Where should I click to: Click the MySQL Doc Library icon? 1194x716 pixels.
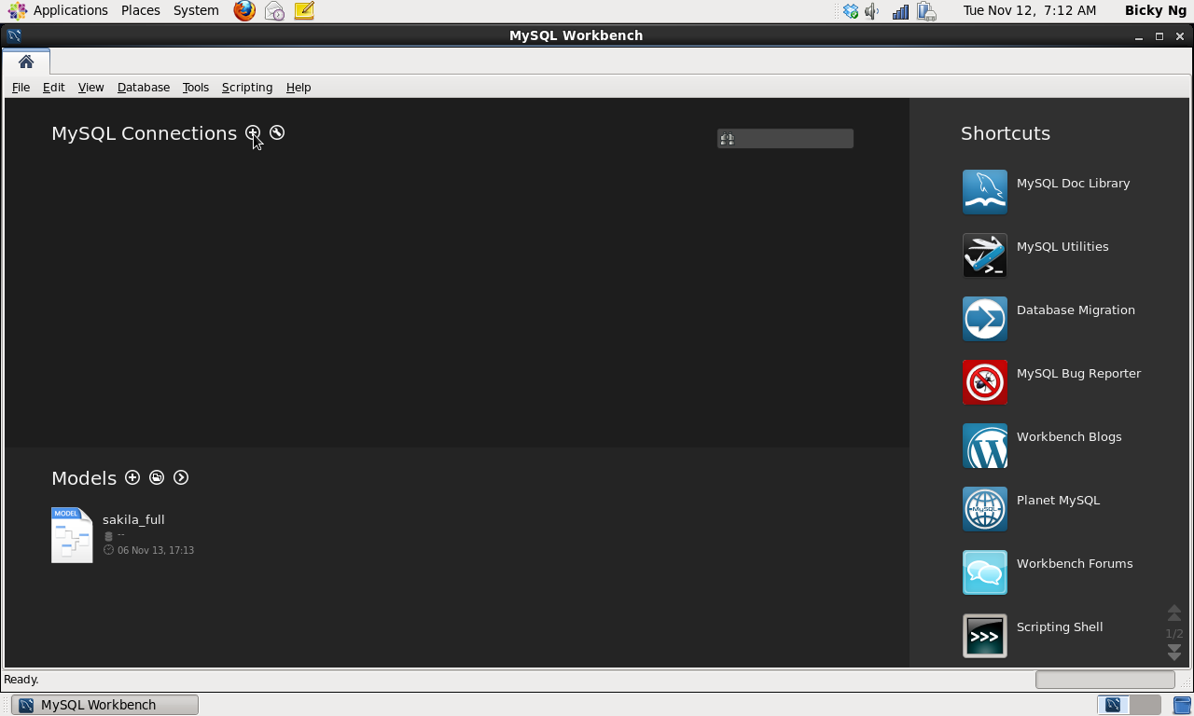(985, 192)
